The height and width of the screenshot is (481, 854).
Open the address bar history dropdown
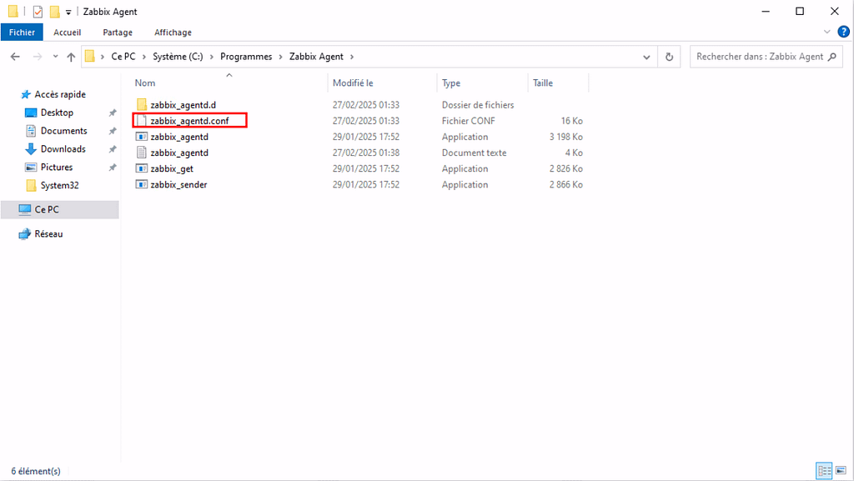click(x=646, y=57)
